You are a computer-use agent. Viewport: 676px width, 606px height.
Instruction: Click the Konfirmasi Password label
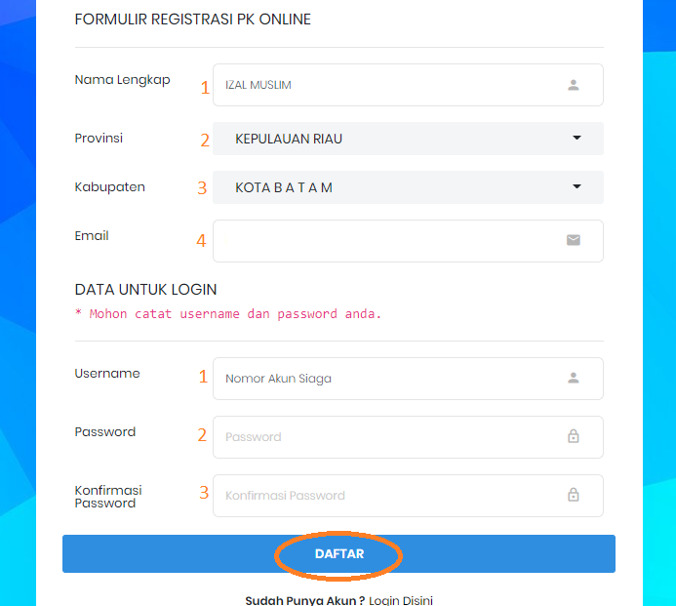tap(108, 496)
